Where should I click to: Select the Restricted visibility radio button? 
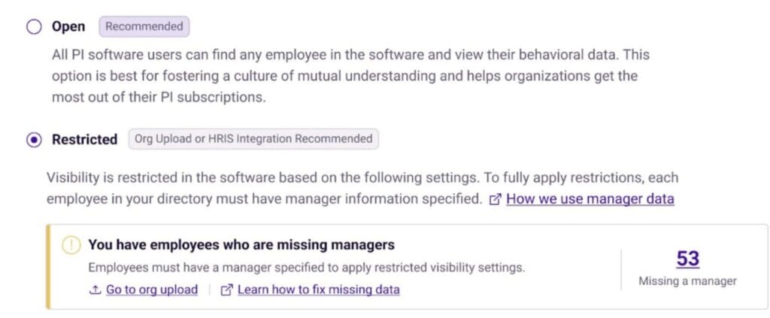34,140
